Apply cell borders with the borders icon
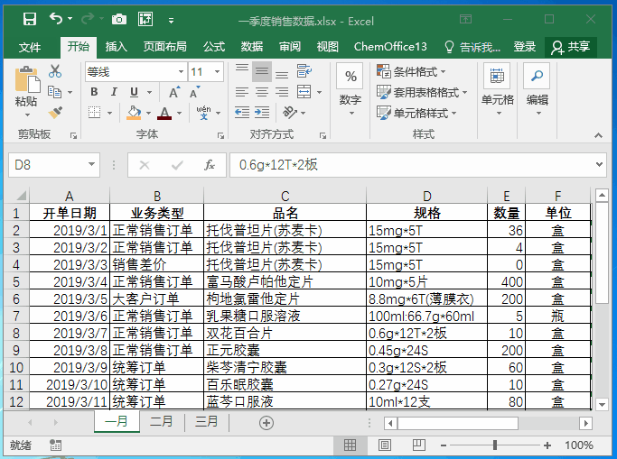The width and height of the screenshot is (617, 459). (x=95, y=113)
